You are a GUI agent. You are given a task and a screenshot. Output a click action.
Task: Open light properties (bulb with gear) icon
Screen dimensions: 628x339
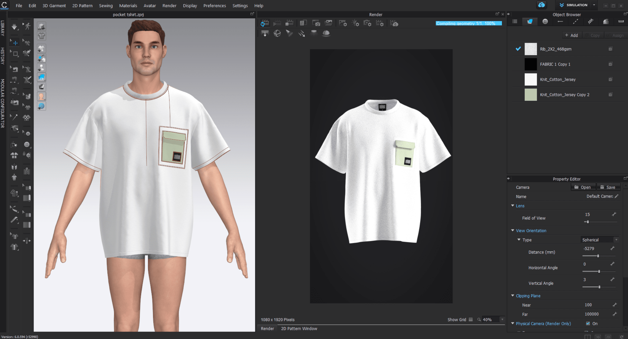(355, 23)
